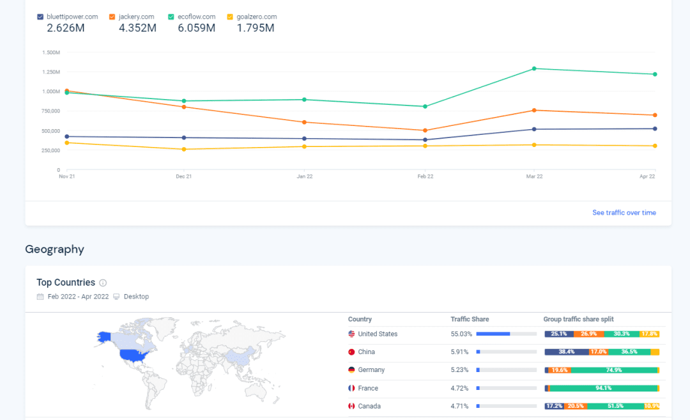Image resolution: width=690 pixels, height=420 pixels.
Task: Click the France flag icon
Action: tap(351, 388)
